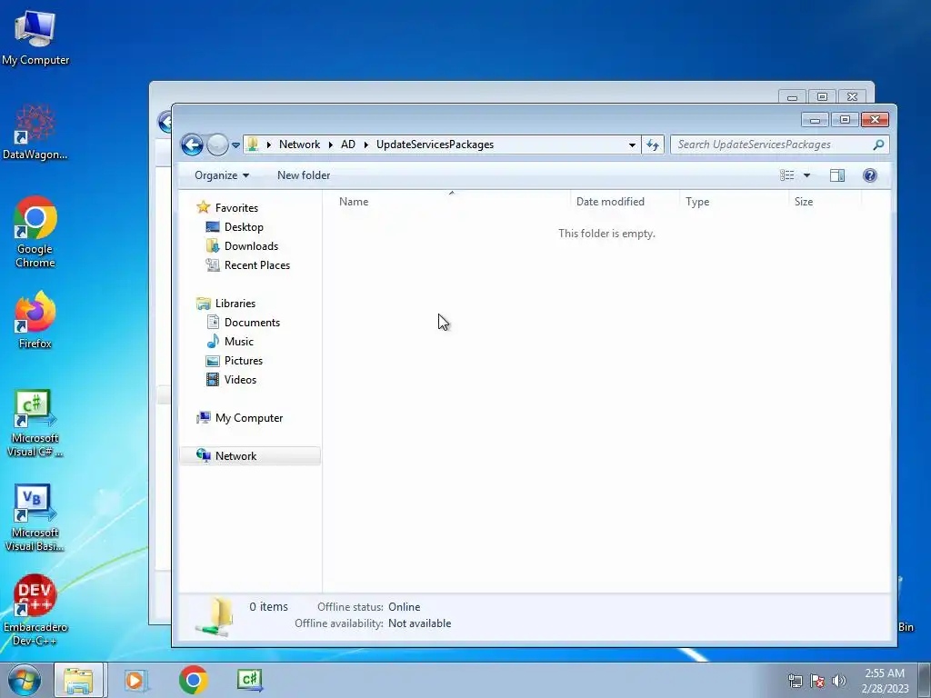Screen dimensions: 931x698
Task: Select the Google Chrome desktop shortcut
Action: coord(35,232)
